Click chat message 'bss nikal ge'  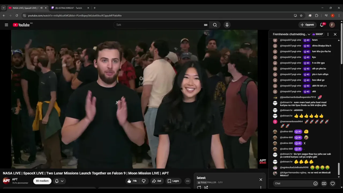(x=318, y=80)
